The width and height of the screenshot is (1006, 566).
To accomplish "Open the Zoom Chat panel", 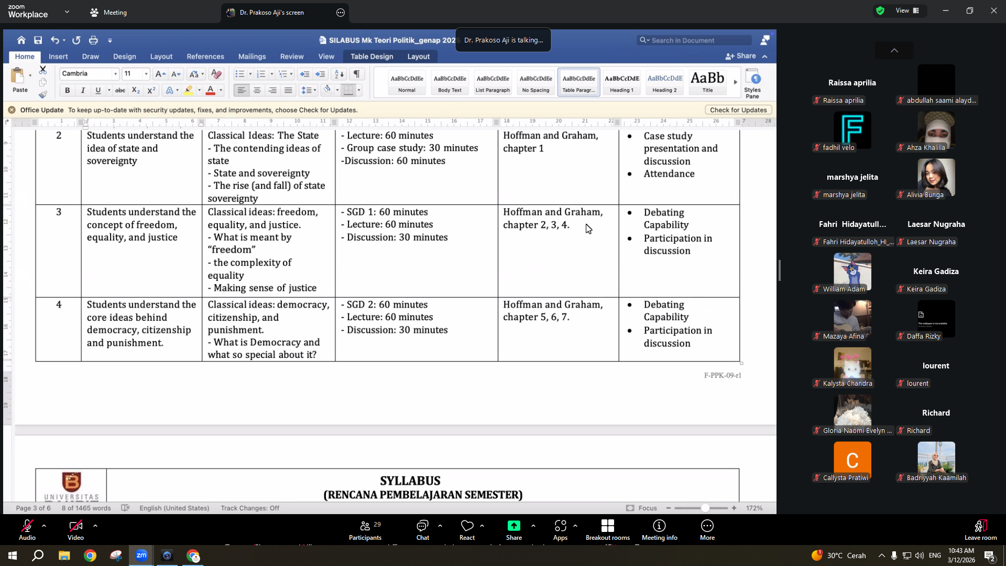I will coord(422,530).
